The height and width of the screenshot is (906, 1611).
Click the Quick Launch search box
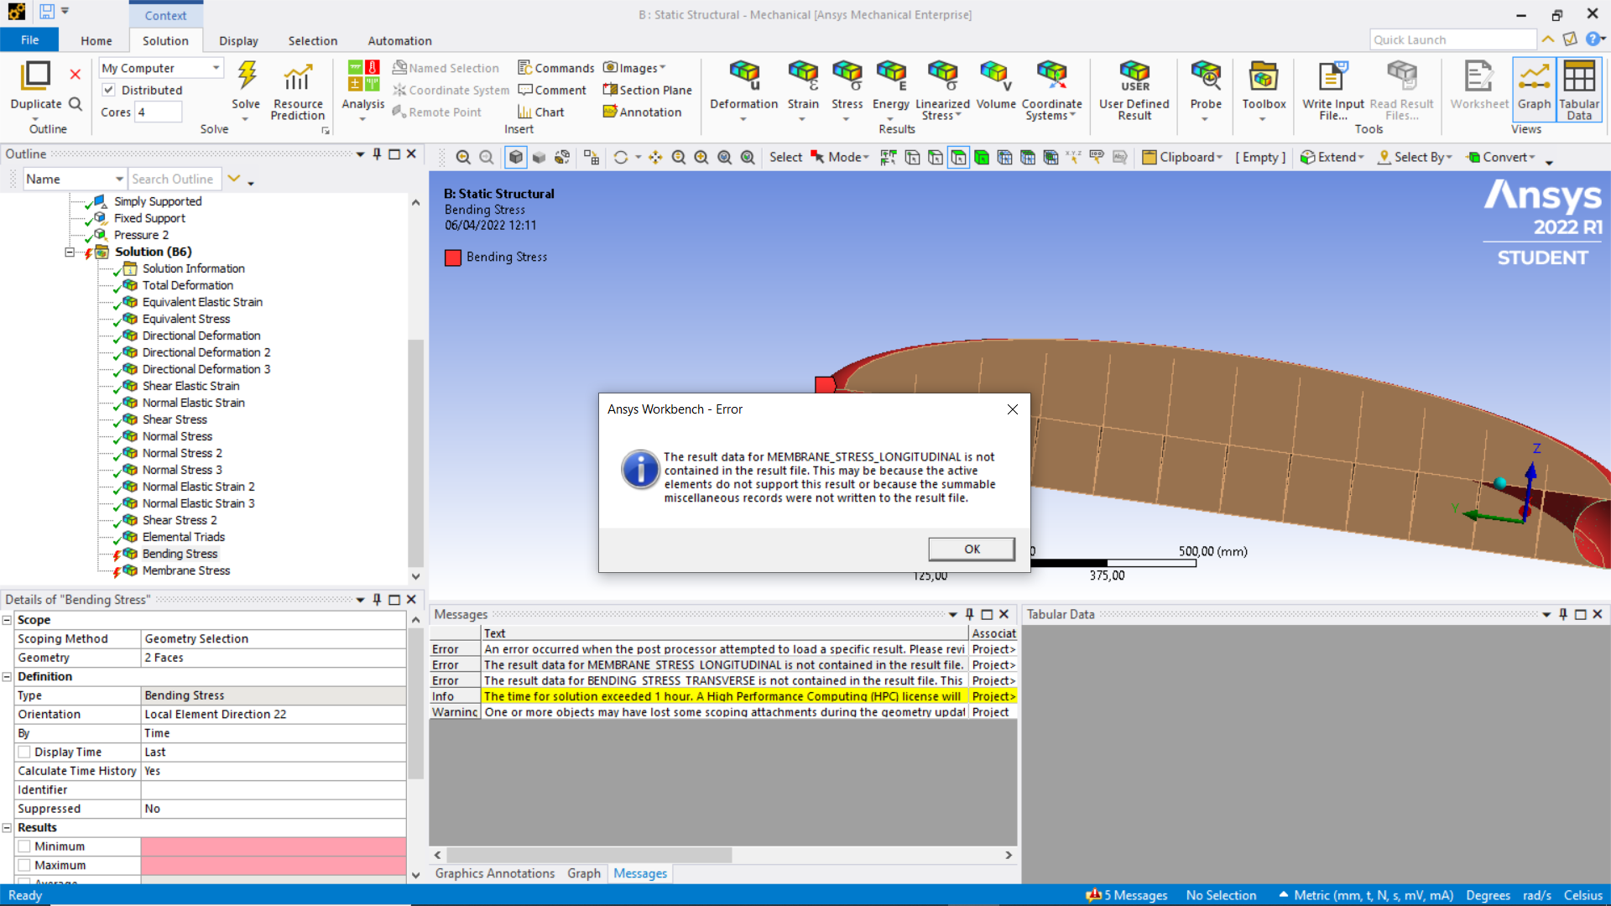(1452, 39)
